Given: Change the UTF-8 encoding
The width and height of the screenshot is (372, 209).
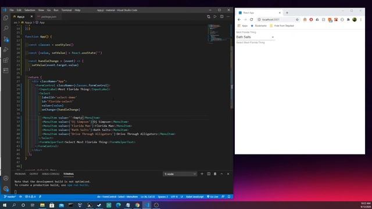Looking at the screenshot, I should pyautogui.click(x=174, y=197).
